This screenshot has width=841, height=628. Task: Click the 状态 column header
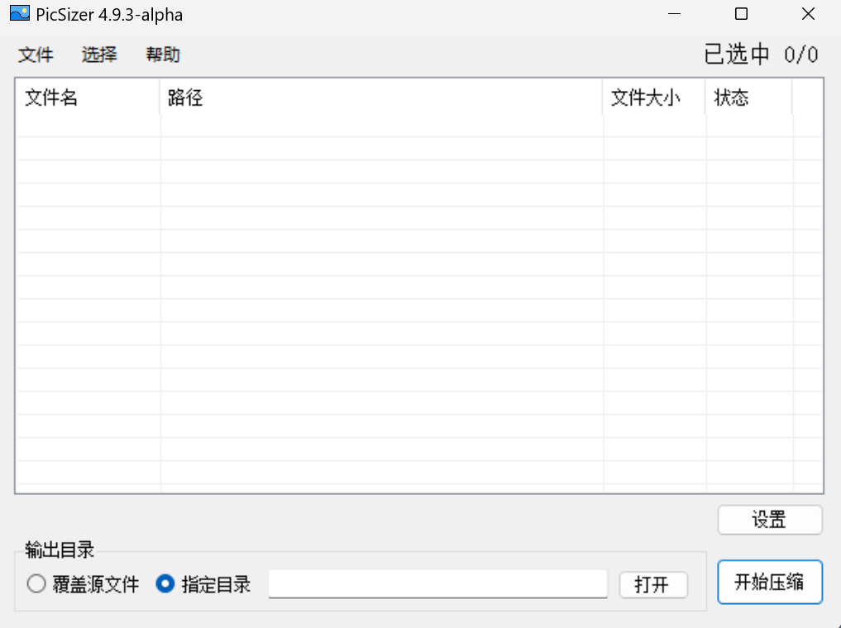[749, 98]
